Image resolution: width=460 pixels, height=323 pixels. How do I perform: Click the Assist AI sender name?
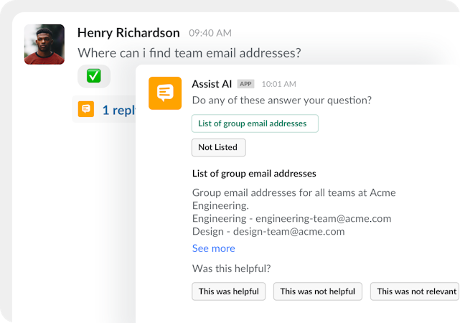point(212,84)
